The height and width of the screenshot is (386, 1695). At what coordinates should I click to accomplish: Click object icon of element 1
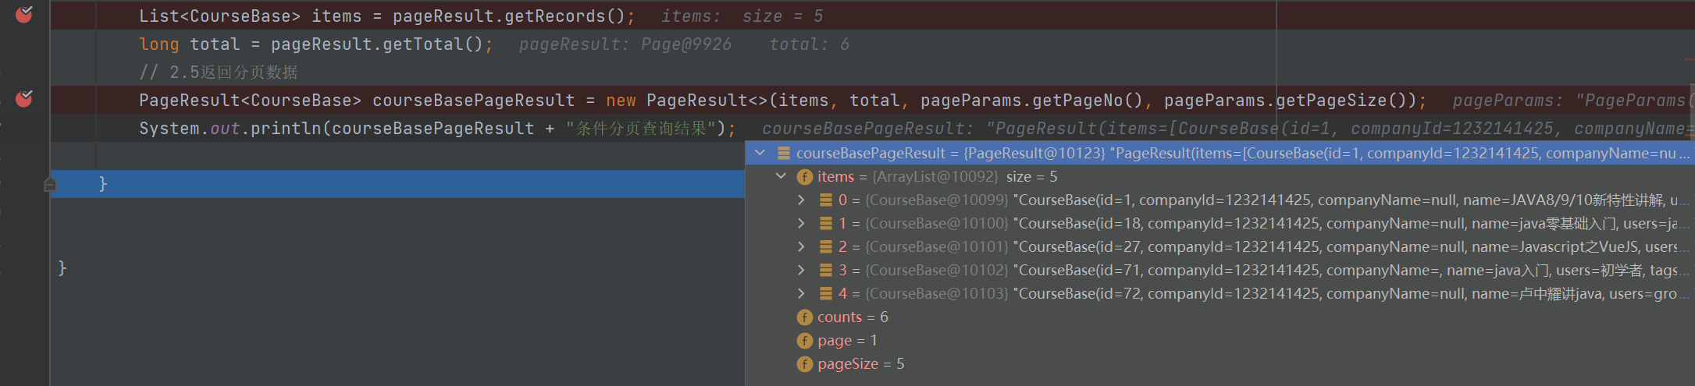point(825,223)
